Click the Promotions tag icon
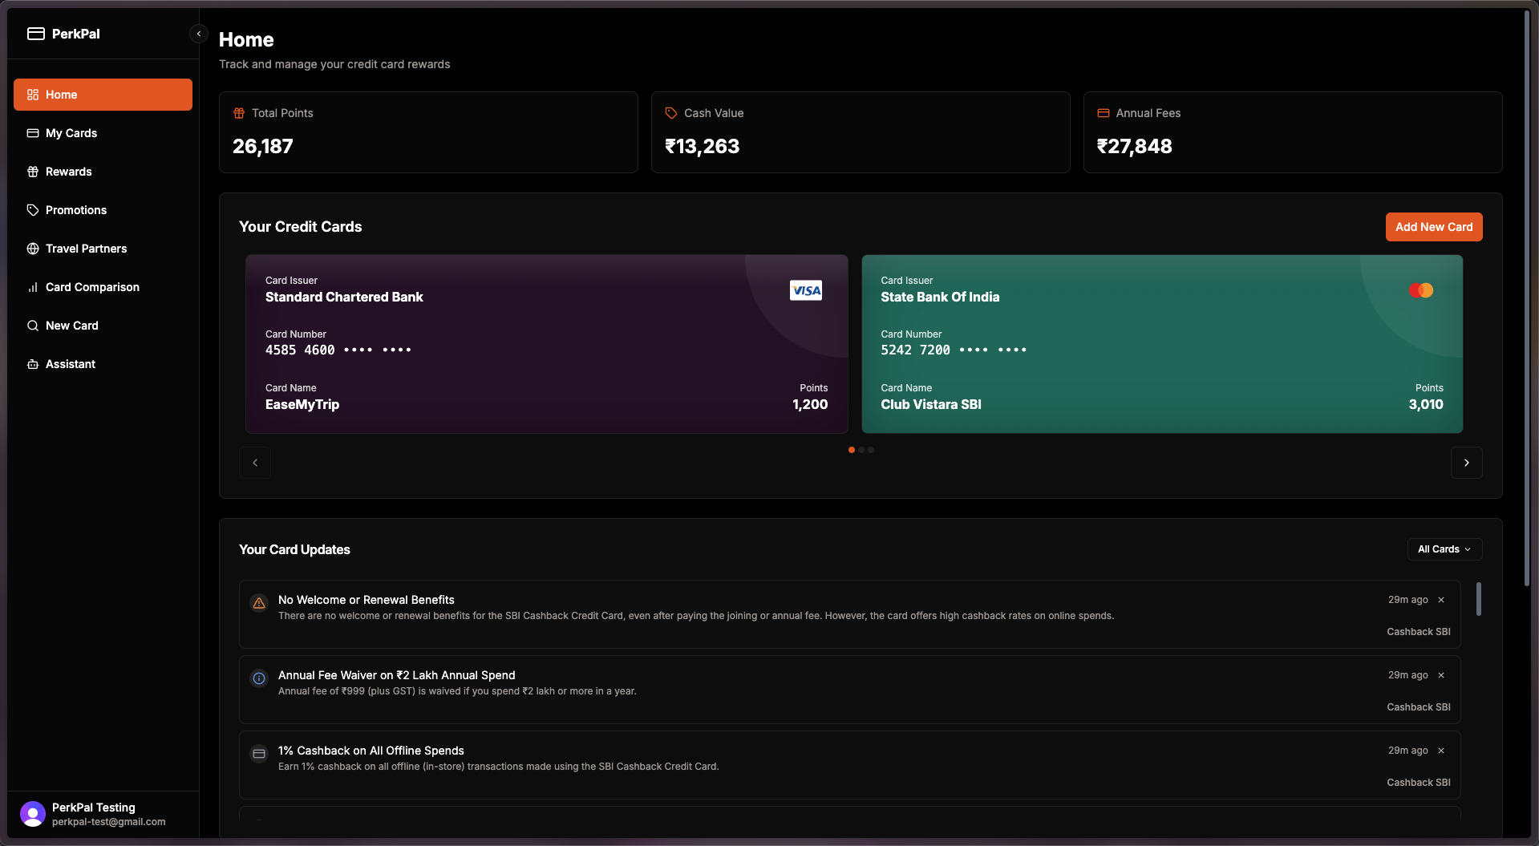Screen dimensions: 1539x846 point(33,210)
